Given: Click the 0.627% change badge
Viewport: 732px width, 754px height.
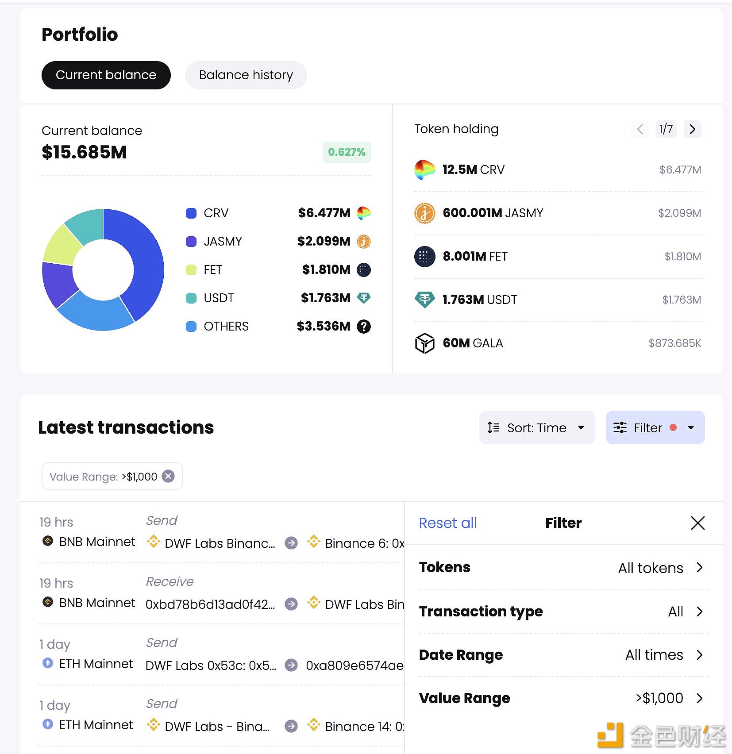Looking at the screenshot, I should (x=347, y=152).
